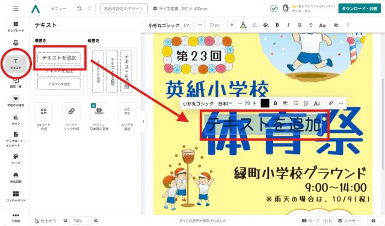The height and width of the screenshot is (226, 385).
Task: Open the graph panel in sidebar
Action: point(16,120)
